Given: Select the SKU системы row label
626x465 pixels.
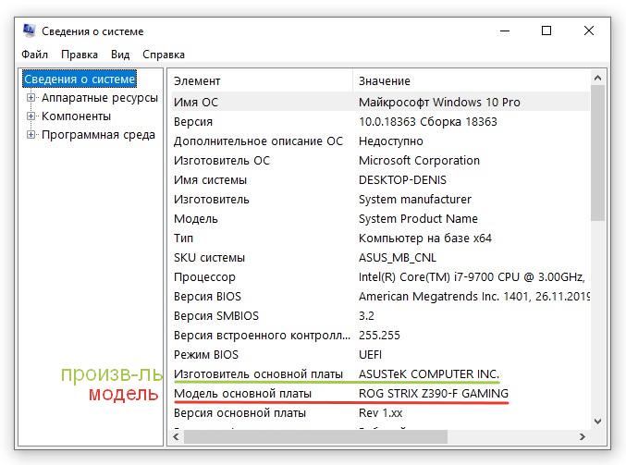Looking at the screenshot, I should pos(209,257).
